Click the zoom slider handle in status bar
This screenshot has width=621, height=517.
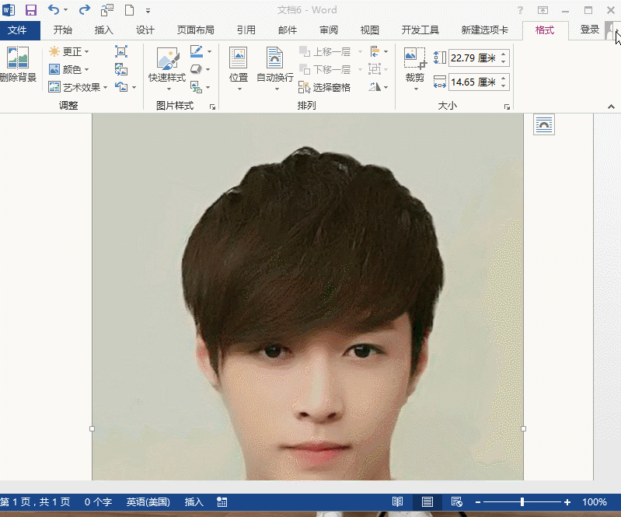coord(522,502)
